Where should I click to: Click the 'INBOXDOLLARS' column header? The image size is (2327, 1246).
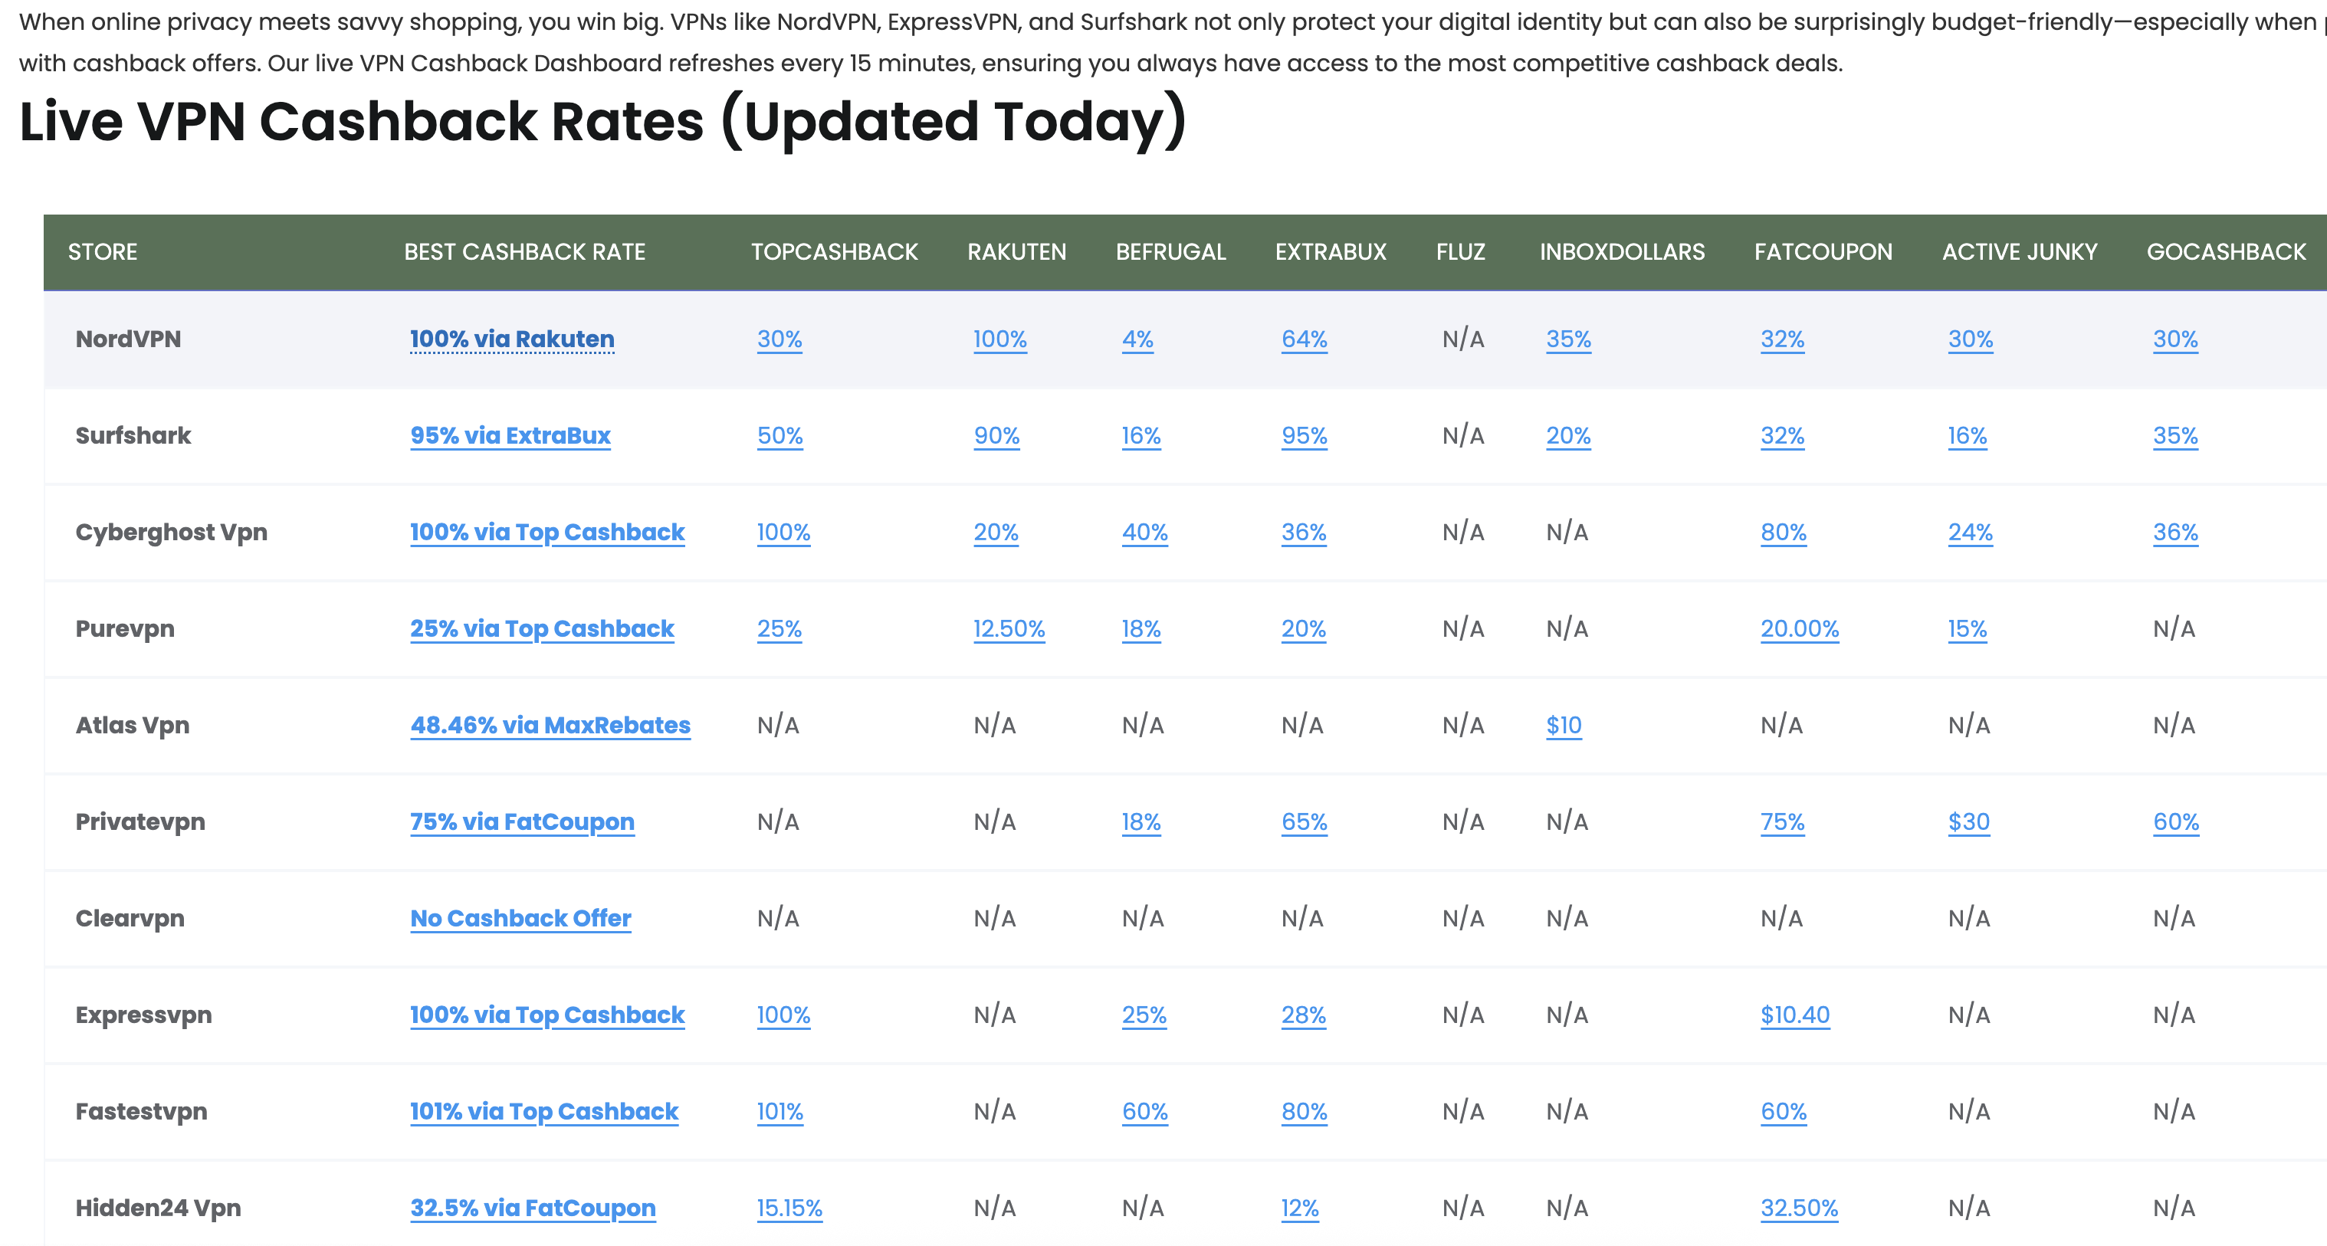pyautogui.click(x=1623, y=252)
